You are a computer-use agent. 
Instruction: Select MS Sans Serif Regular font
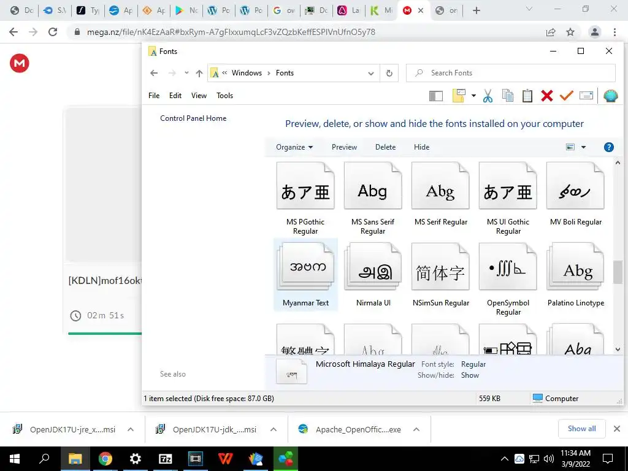372,199
